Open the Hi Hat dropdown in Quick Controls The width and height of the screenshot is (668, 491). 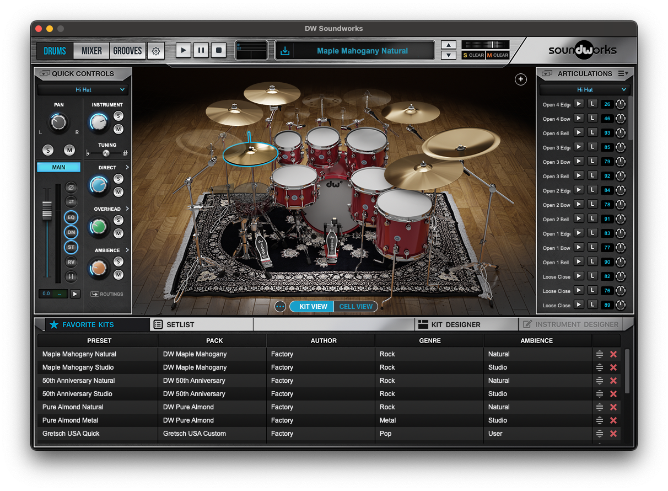83,89
